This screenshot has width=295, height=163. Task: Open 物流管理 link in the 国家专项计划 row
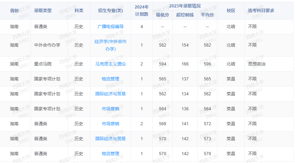(110, 79)
